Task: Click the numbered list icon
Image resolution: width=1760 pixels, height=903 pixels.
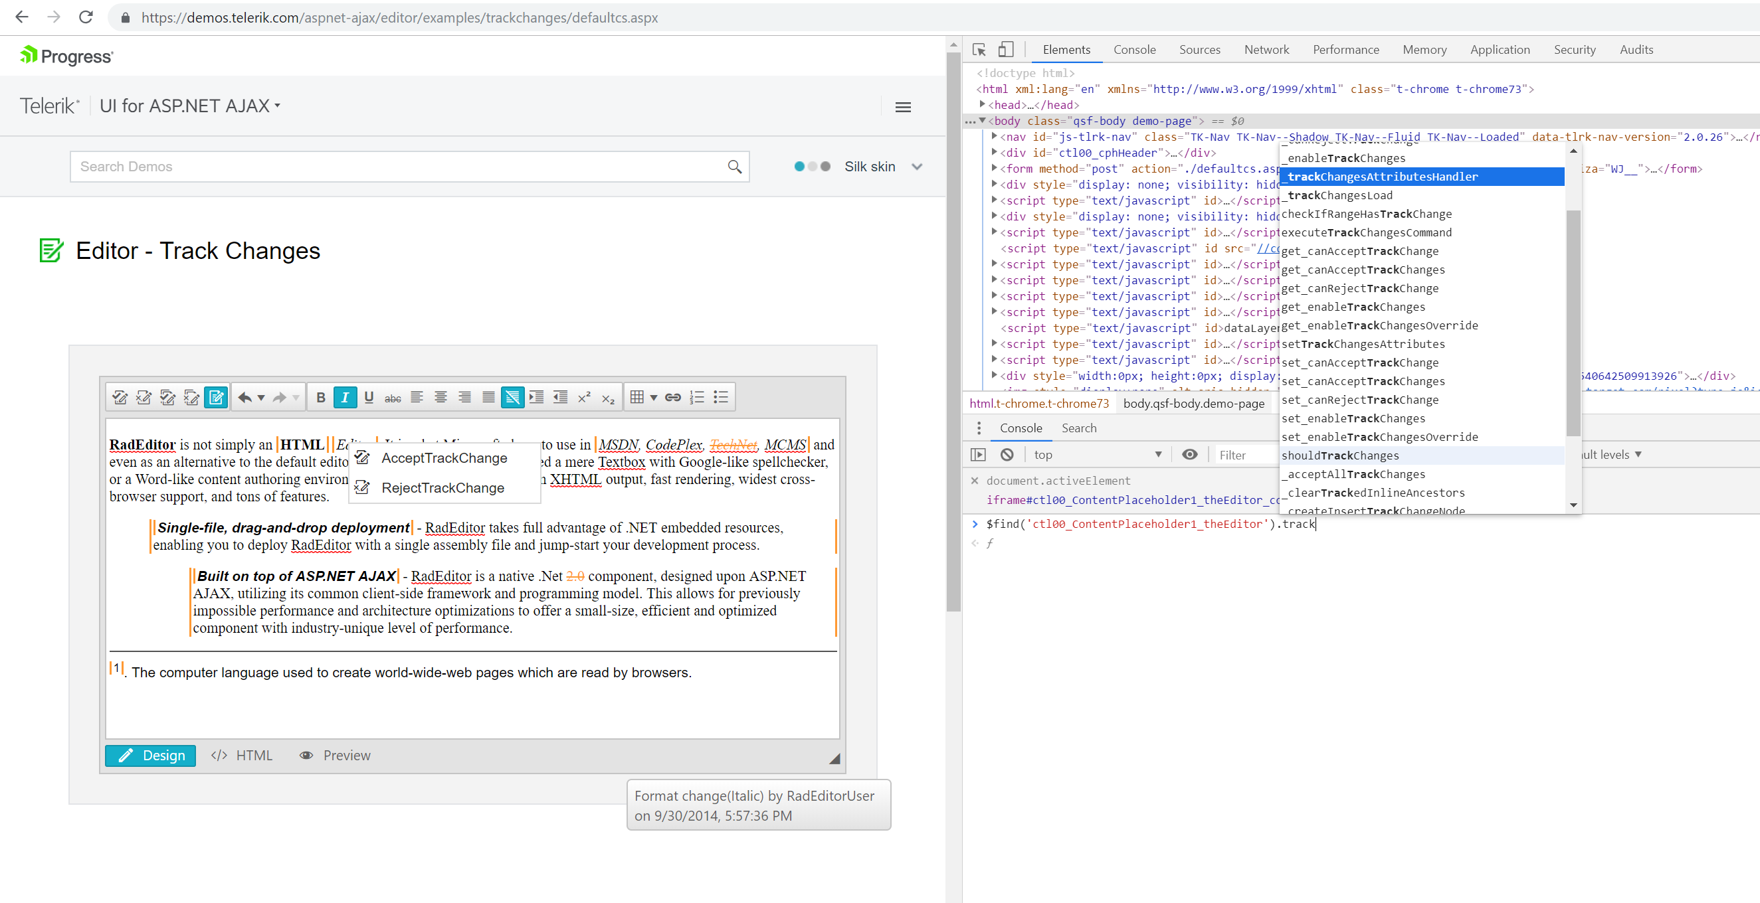Action: pyautogui.click(x=696, y=397)
